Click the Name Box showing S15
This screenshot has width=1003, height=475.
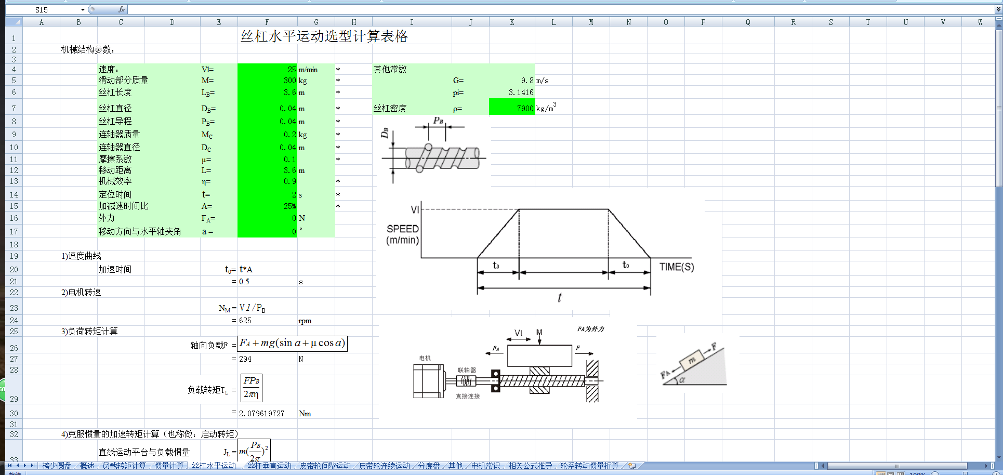[42, 10]
